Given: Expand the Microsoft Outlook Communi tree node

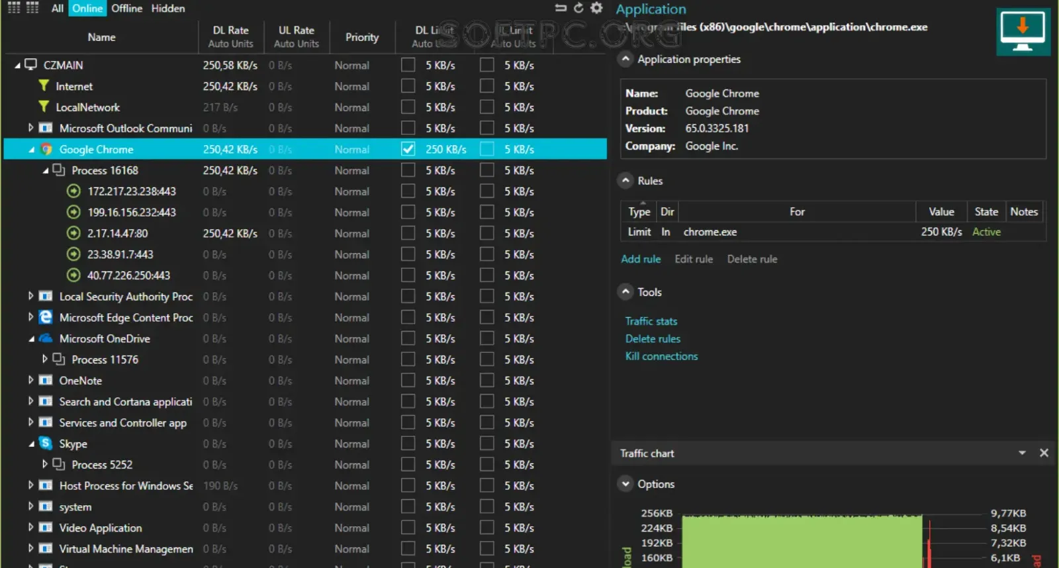Looking at the screenshot, I should tap(30, 128).
